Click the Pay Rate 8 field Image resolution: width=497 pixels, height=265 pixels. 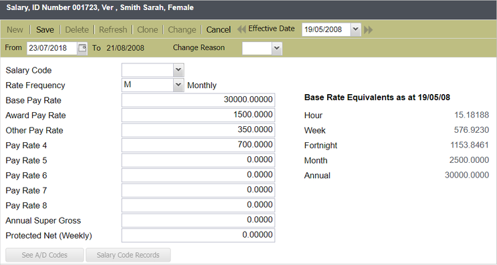coord(198,205)
